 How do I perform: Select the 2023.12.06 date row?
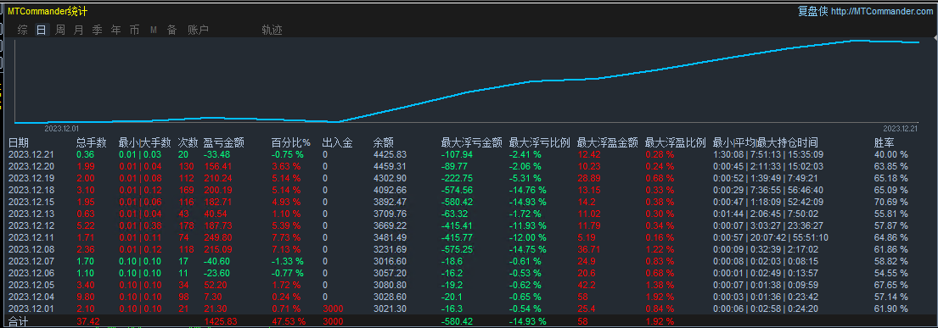(31, 273)
